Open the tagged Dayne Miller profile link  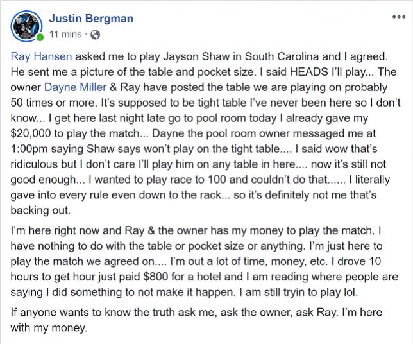coord(76,86)
